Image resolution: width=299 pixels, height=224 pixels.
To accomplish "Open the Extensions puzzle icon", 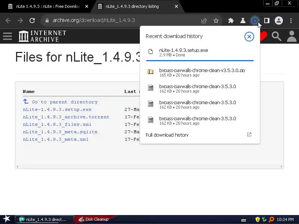I will [x=231, y=21].
